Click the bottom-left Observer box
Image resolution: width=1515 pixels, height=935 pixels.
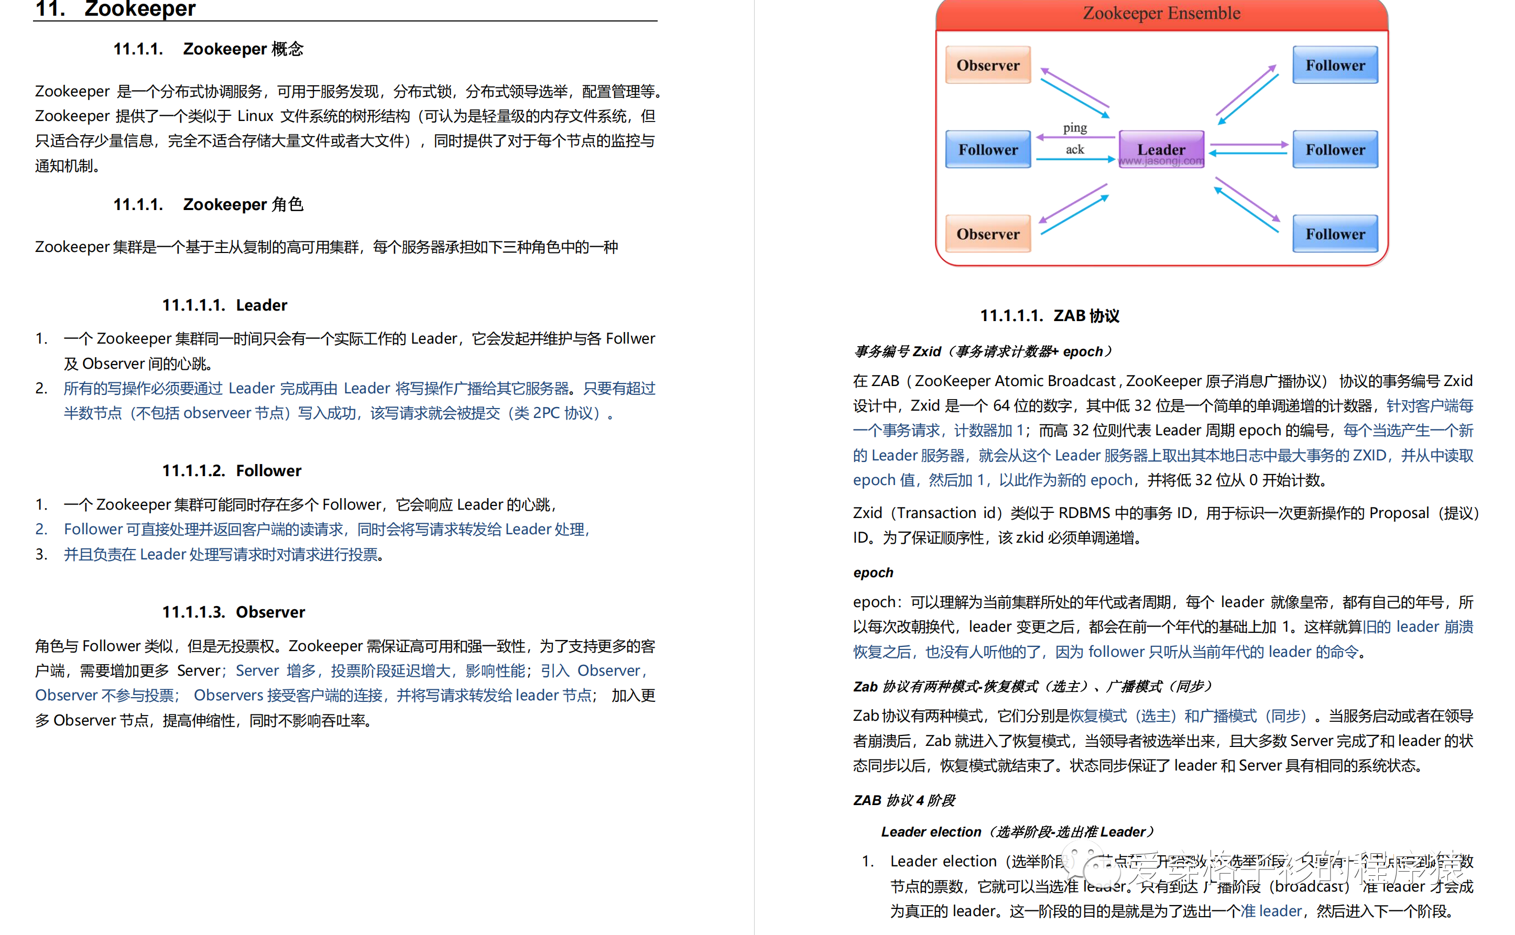(x=987, y=234)
